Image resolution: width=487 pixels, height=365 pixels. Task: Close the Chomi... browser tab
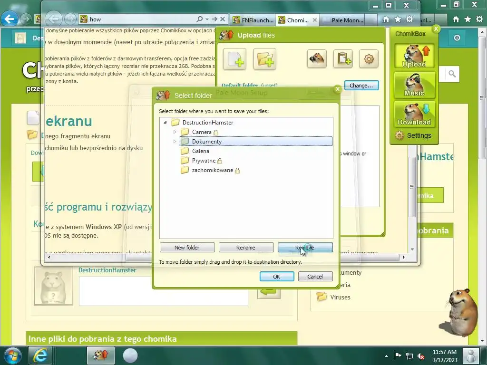coord(315,20)
